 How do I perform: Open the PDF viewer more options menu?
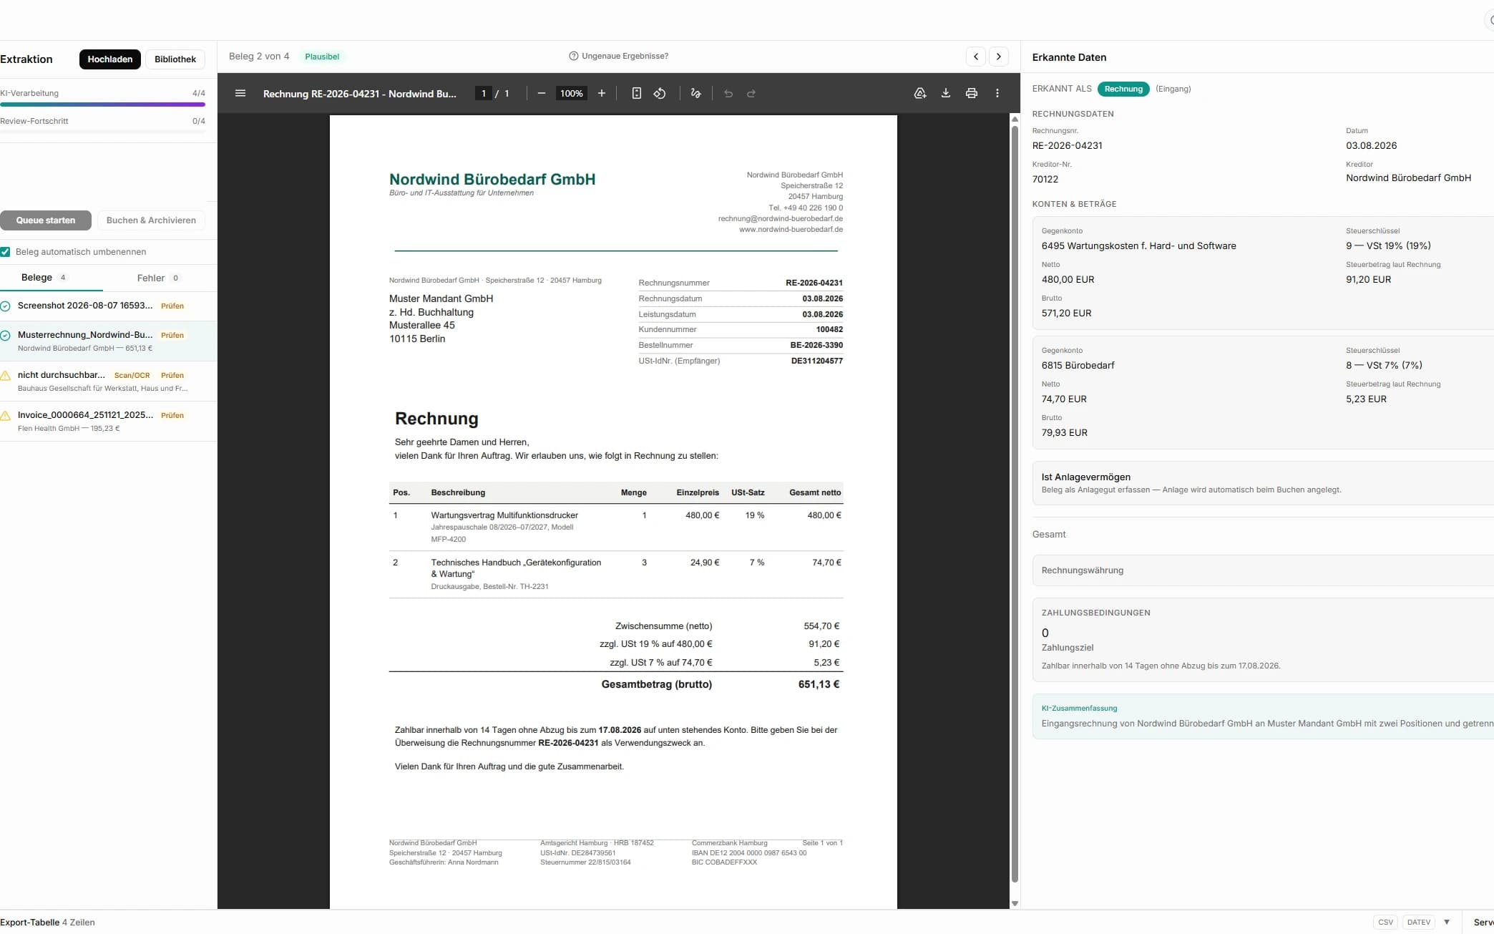click(997, 93)
